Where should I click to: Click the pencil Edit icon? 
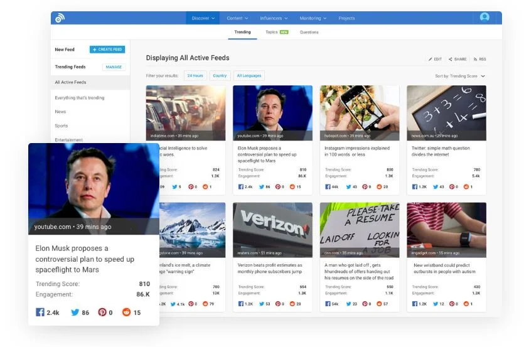coord(430,59)
